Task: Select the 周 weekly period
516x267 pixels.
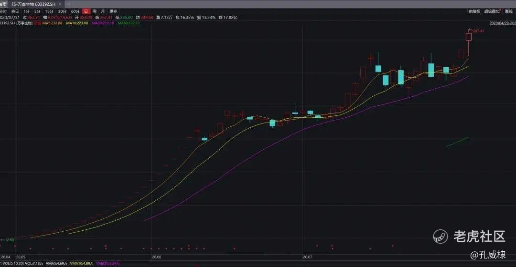Action: pos(95,11)
